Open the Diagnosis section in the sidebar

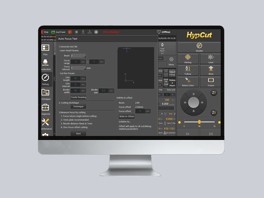pos(45,109)
